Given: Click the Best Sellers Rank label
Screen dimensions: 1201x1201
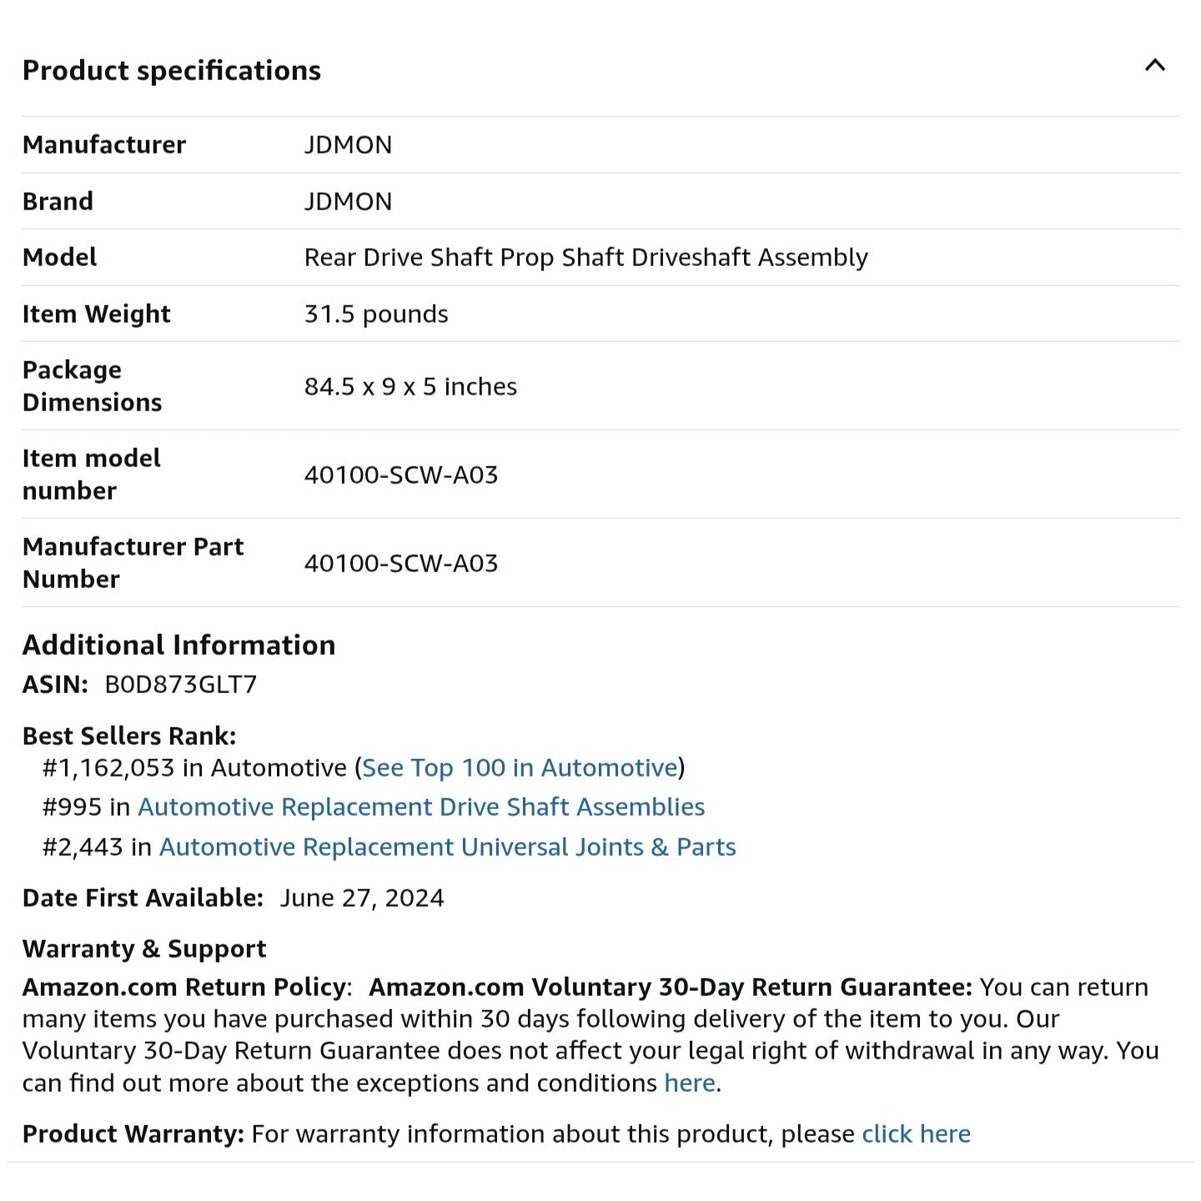Looking at the screenshot, I should tap(129, 736).
